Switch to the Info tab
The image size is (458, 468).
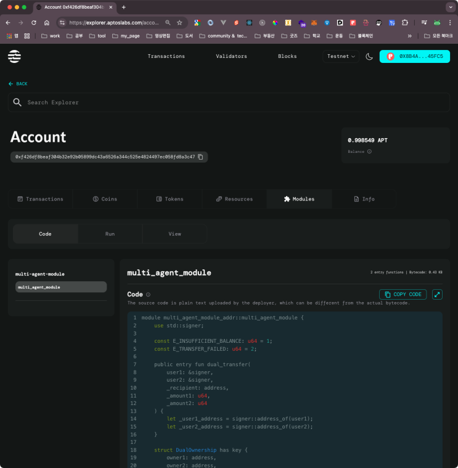click(364, 199)
